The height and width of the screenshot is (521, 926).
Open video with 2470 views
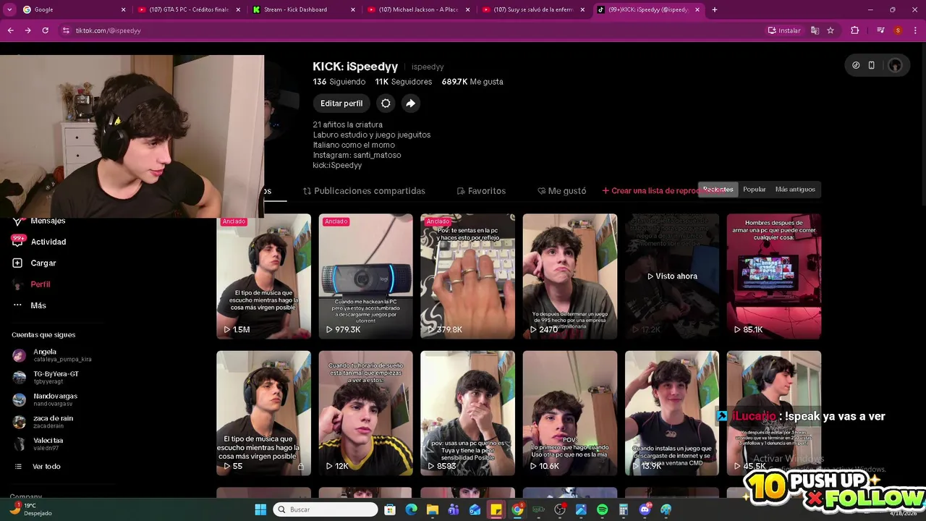coord(570,276)
